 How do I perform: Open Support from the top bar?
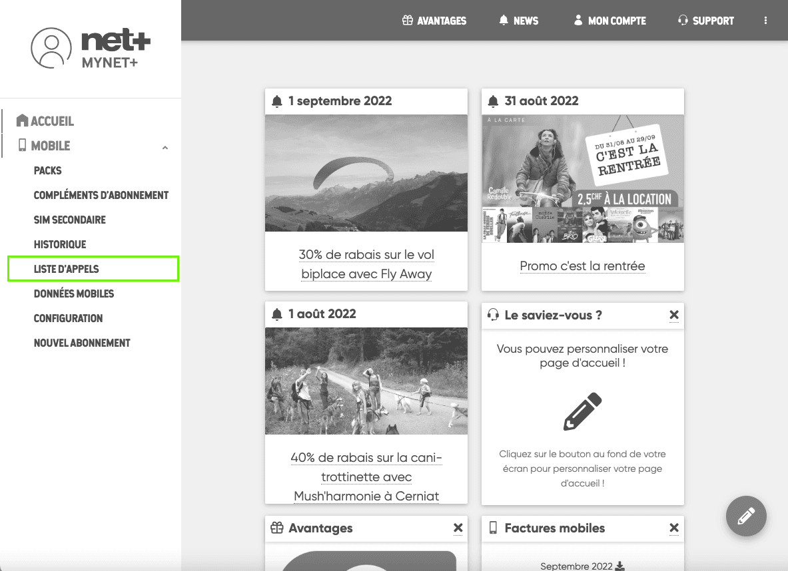pyautogui.click(x=705, y=21)
